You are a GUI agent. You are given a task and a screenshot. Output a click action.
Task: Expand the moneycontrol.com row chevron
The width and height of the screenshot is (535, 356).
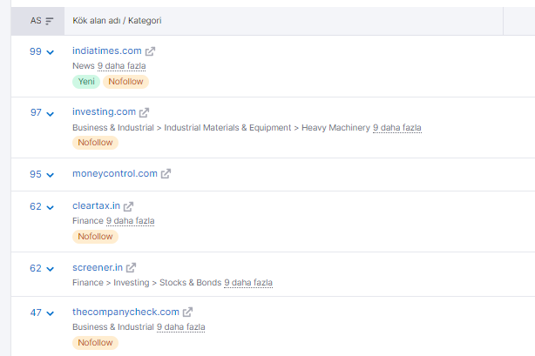51,175
